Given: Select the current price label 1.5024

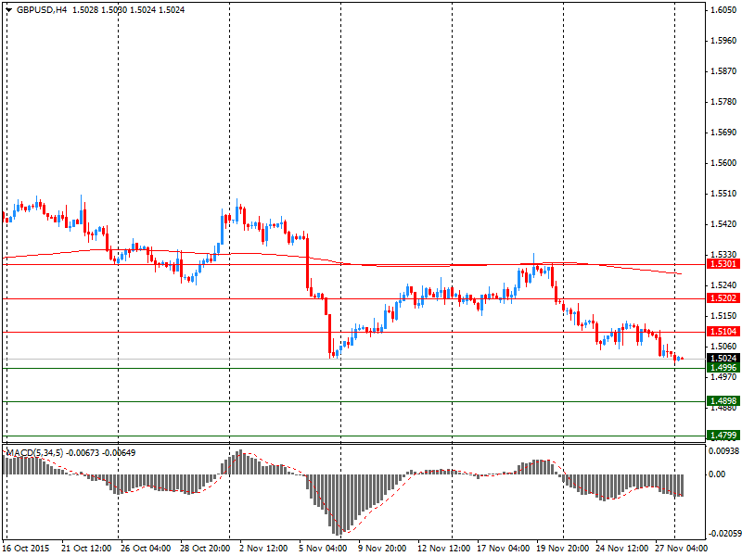Looking at the screenshot, I should (723, 358).
